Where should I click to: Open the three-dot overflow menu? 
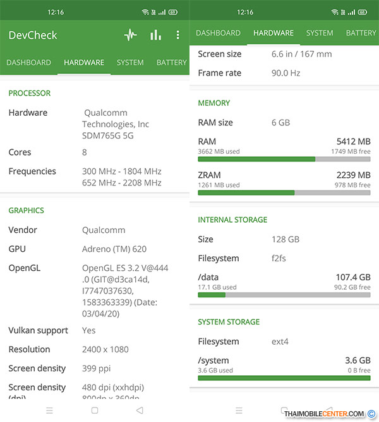[x=178, y=35]
